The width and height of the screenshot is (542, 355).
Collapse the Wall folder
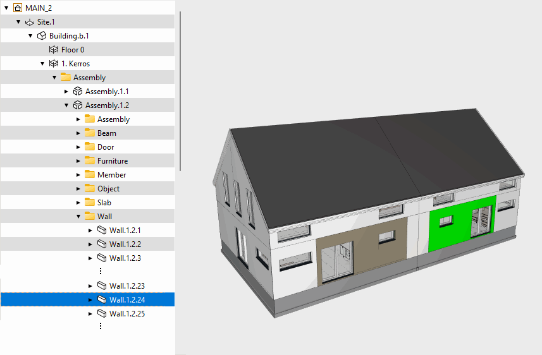pyautogui.click(x=78, y=216)
